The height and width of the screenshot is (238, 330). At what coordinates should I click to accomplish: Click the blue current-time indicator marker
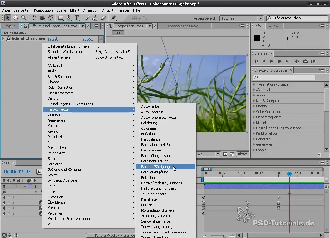[289, 174]
